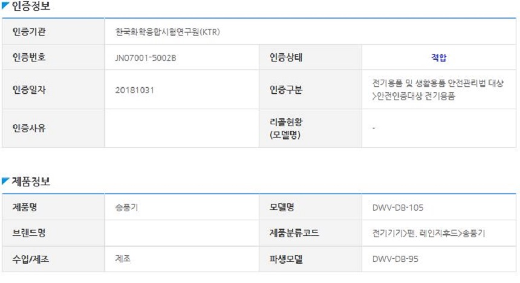Click the model name DWV-DB-105
520x283 pixels.
pyautogui.click(x=398, y=208)
